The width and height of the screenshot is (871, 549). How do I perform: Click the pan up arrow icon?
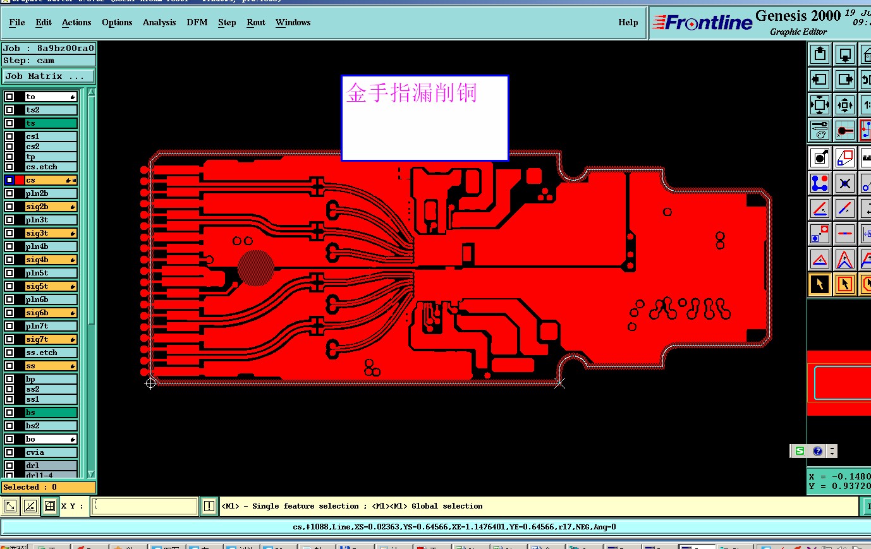(820, 54)
